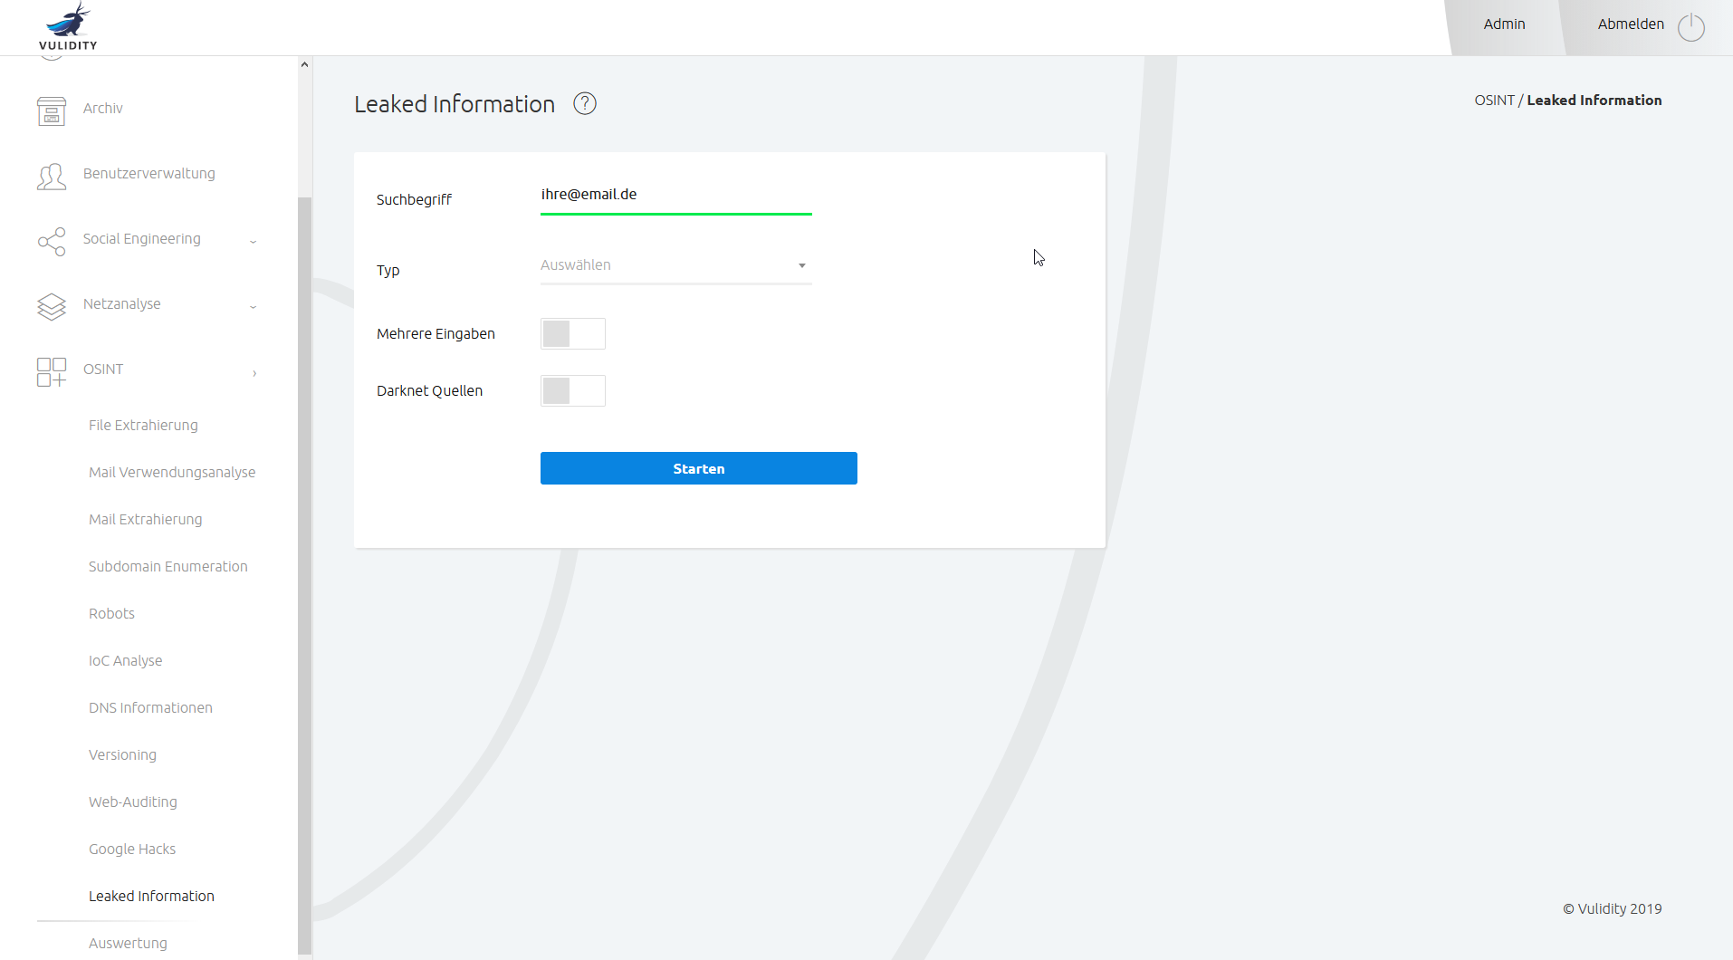The height and width of the screenshot is (960, 1733).
Task: Enable the Darknet Quellen toggle
Action: point(572,391)
